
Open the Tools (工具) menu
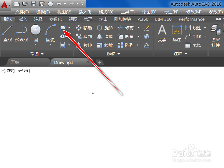pos(128,12)
